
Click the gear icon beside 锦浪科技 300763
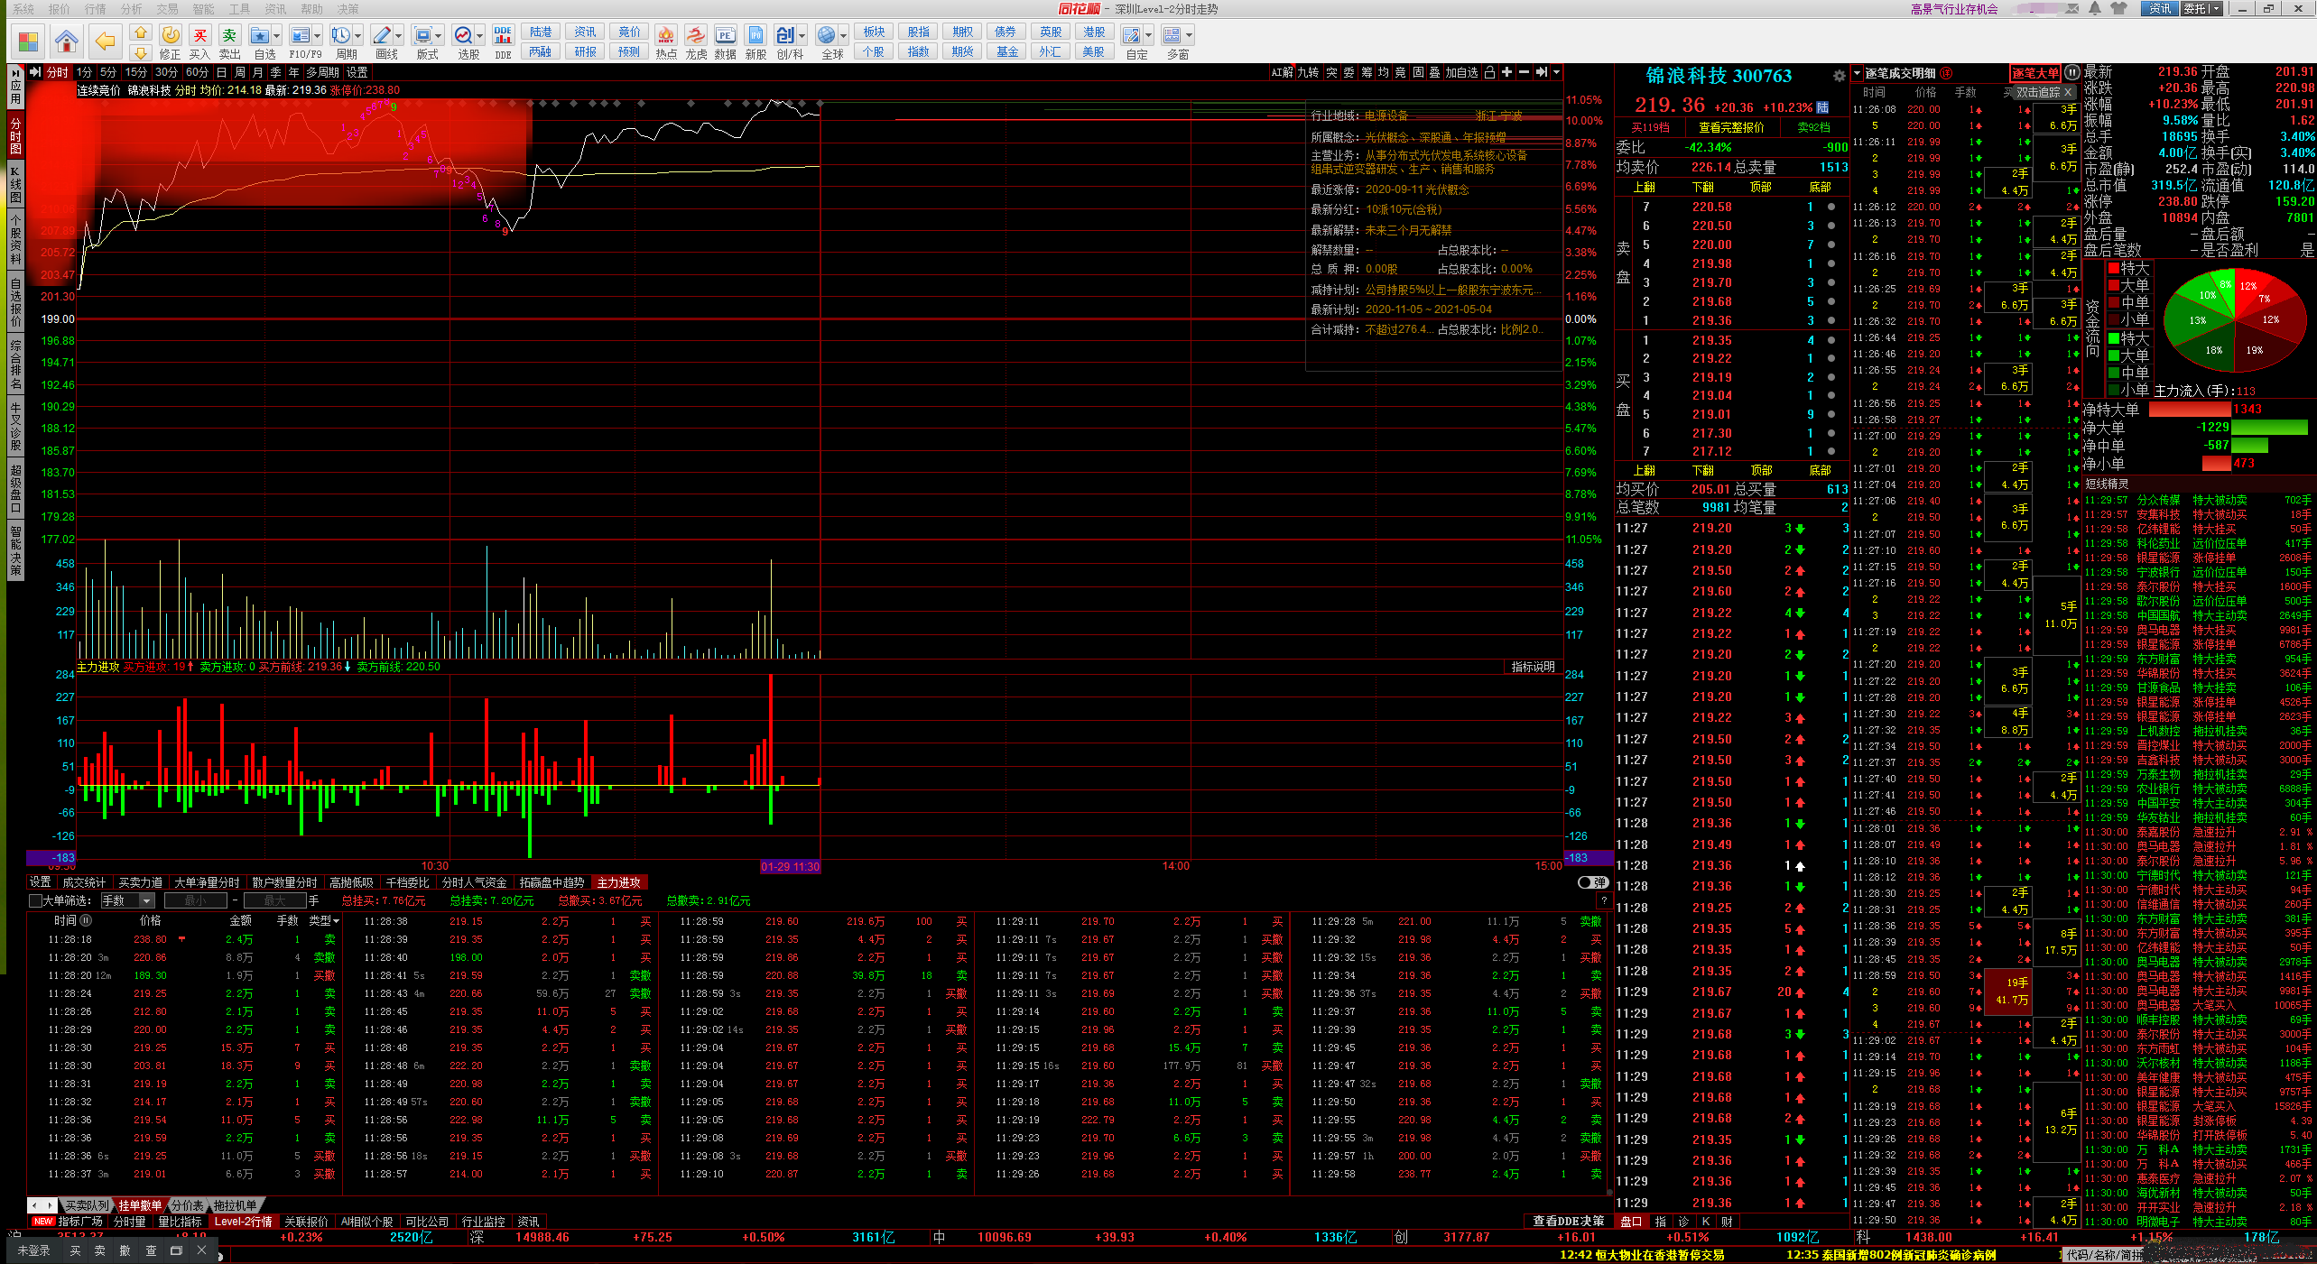coord(1839,76)
